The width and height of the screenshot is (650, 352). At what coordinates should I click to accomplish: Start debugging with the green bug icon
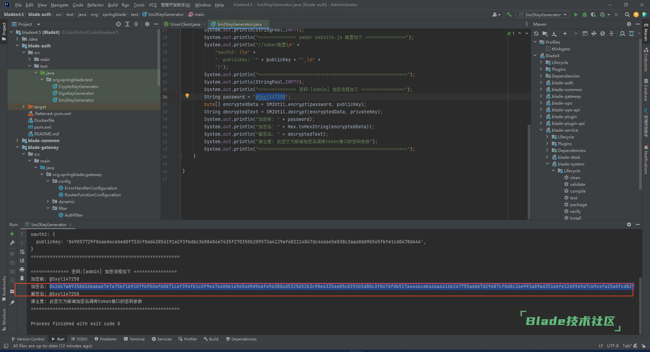(x=585, y=15)
